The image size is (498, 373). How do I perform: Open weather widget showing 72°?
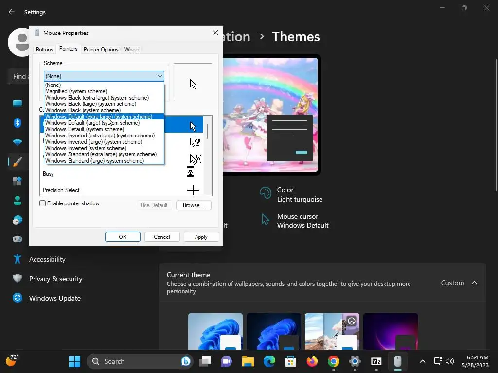pyautogui.click(x=12, y=361)
